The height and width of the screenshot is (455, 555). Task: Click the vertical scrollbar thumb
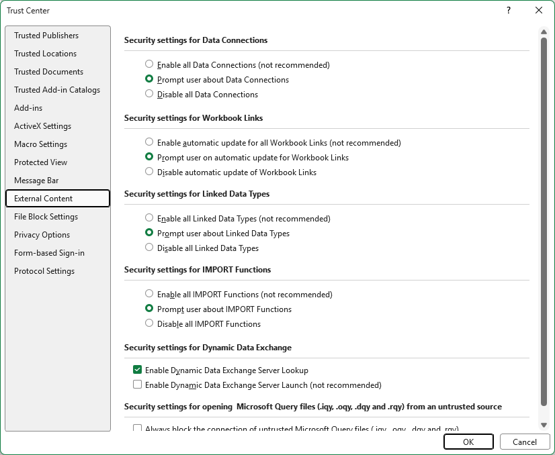[x=544, y=221]
